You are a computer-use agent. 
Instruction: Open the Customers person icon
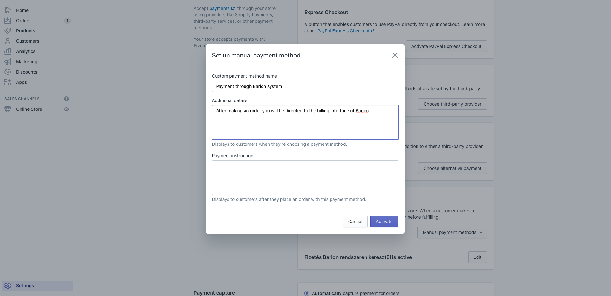tap(8, 41)
